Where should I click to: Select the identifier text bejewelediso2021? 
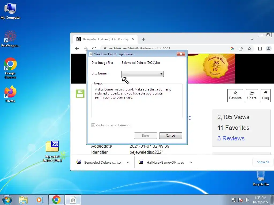click(x=147, y=152)
